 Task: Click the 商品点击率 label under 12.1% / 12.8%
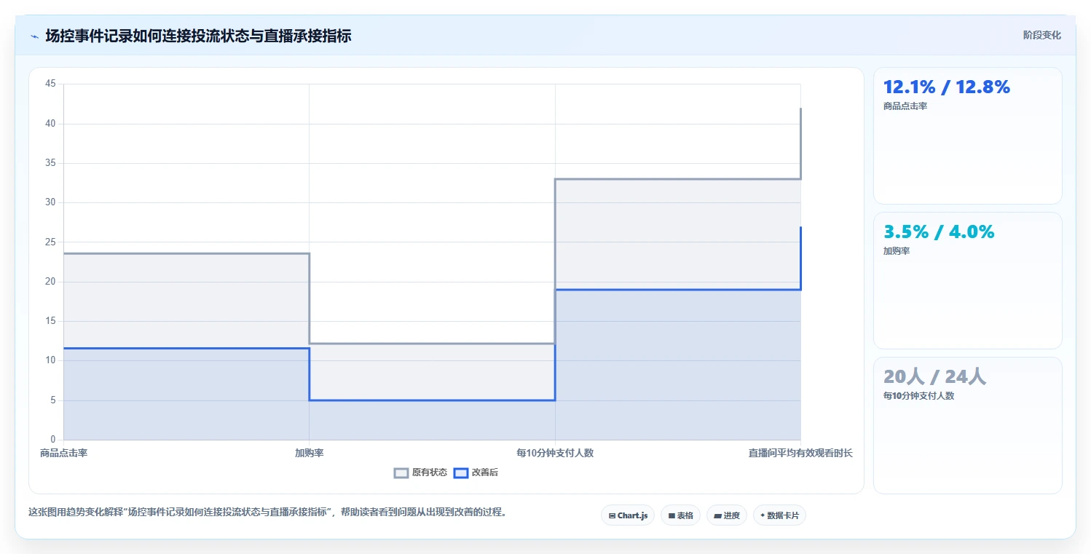tap(905, 106)
